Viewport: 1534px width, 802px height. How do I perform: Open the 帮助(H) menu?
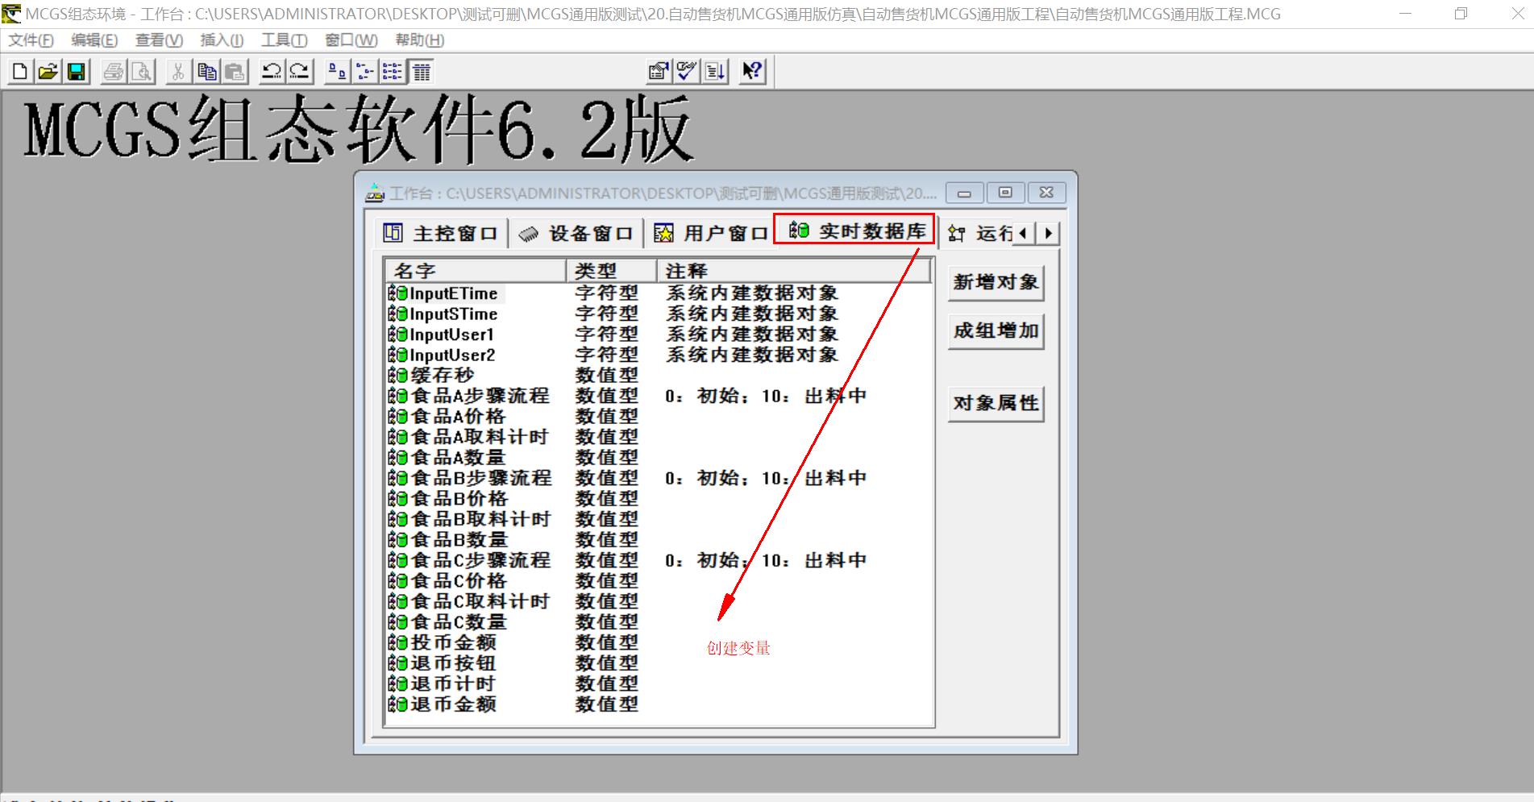pyautogui.click(x=419, y=40)
